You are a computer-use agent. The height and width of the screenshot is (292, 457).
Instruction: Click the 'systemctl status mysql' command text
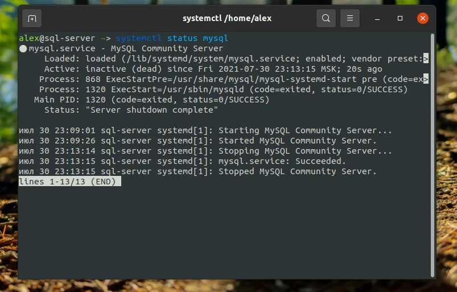tap(172, 38)
